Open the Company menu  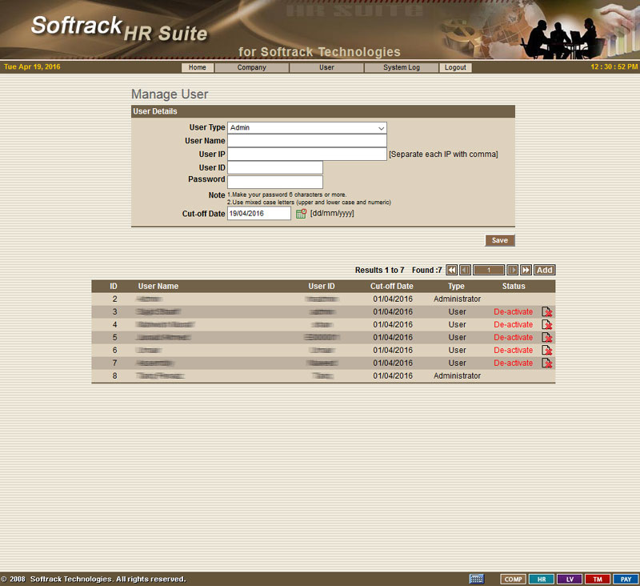[251, 68]
